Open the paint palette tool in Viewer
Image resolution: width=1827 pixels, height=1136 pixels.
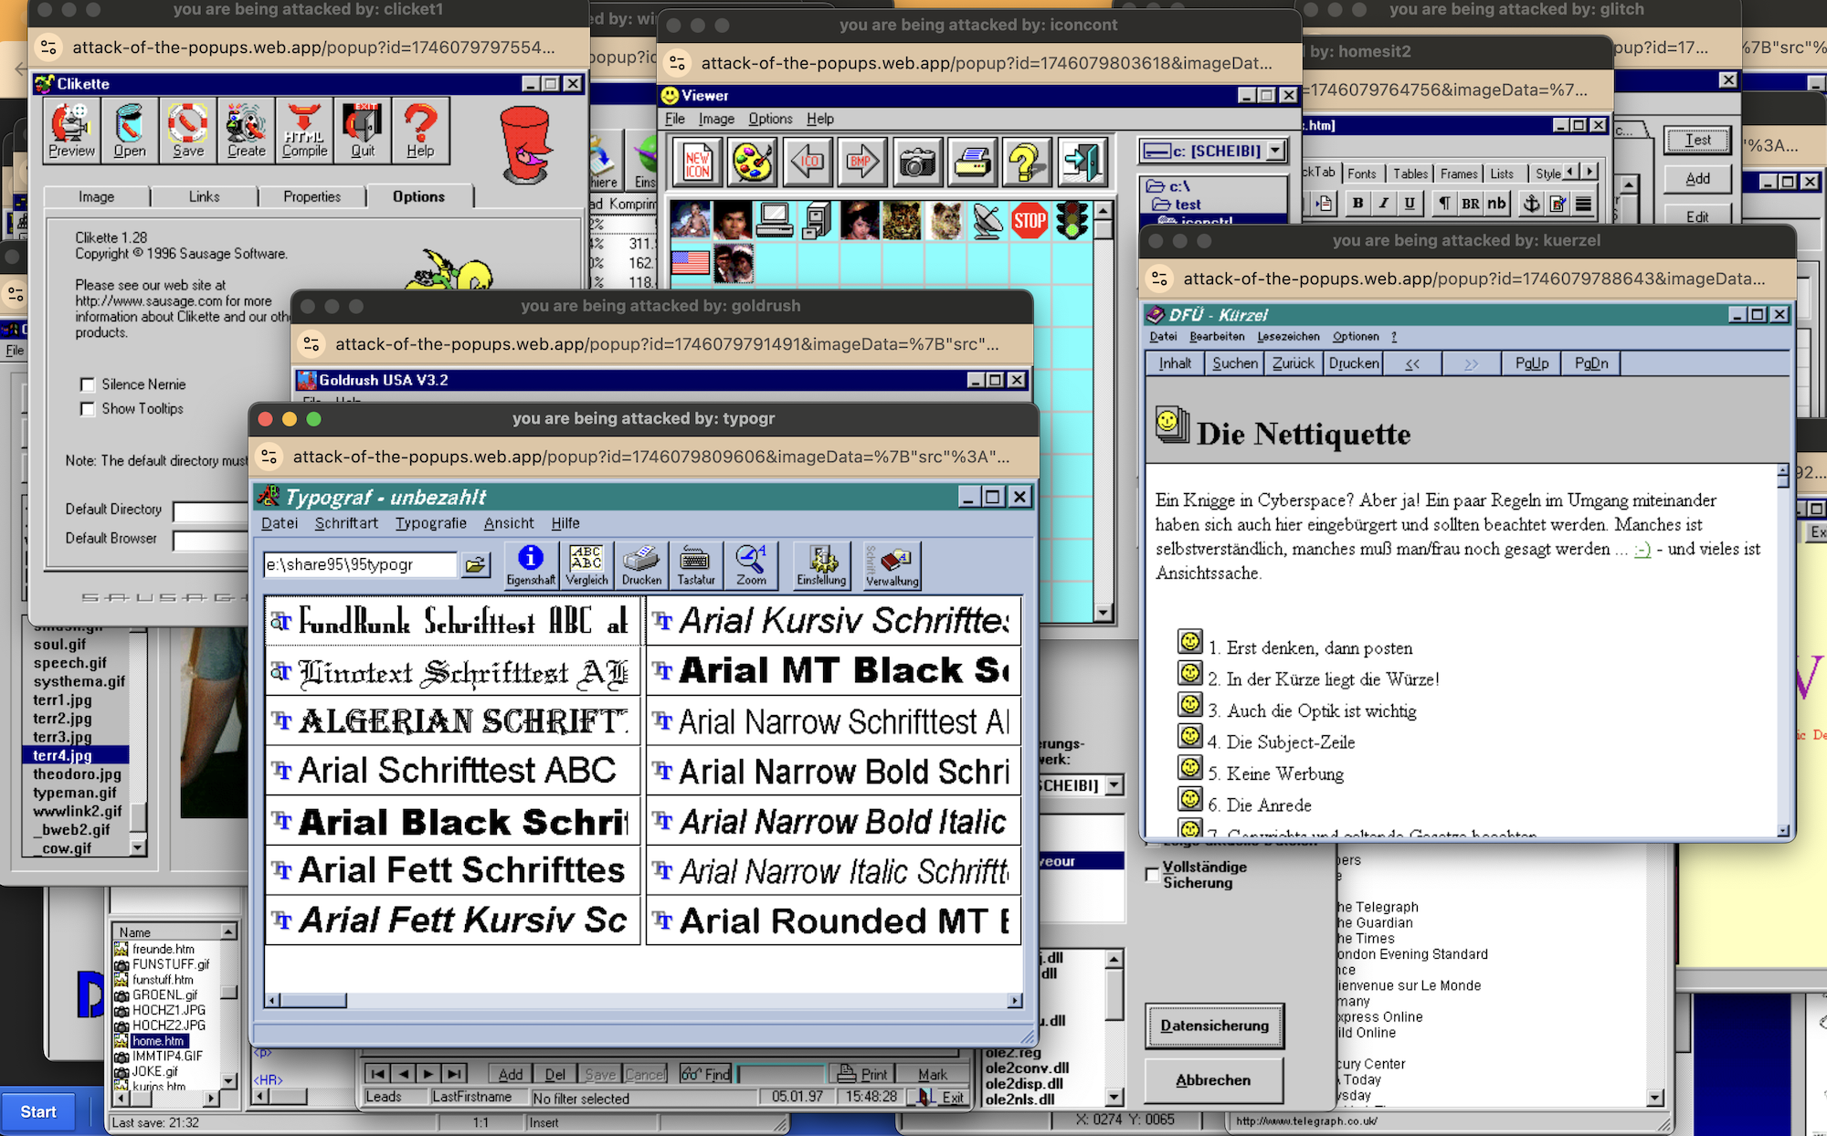[753, 163]
